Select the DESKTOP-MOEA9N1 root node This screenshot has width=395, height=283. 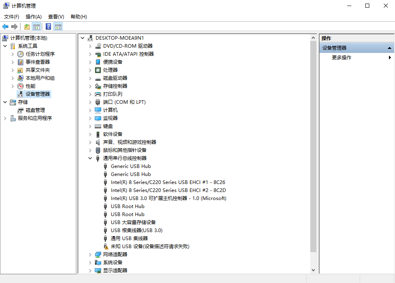pyautogui.click(x=119, y=38)
